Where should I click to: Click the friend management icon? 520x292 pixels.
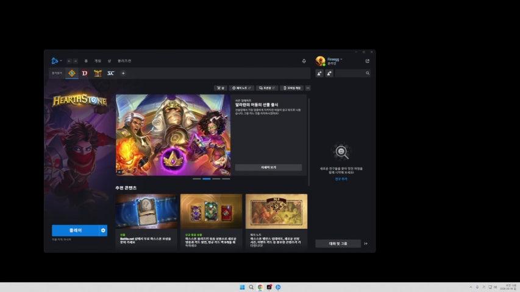click(329, 73)
